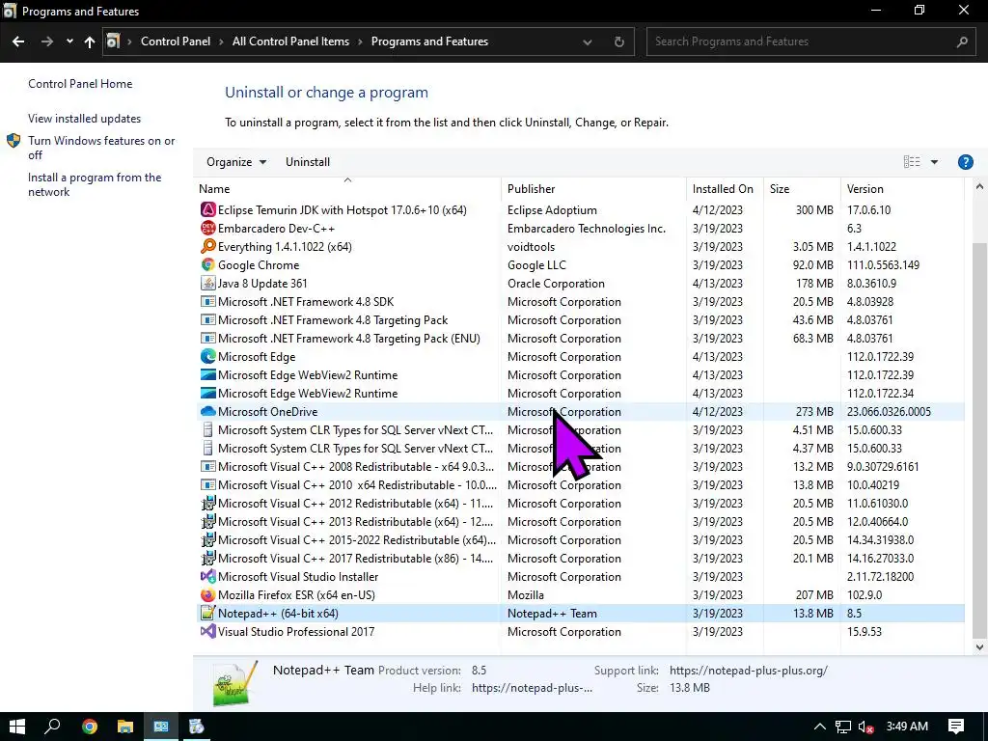Click the voidtools publisher cell
Image resolution: width=988 pixels, height=741 pixels.
[531, 247]
